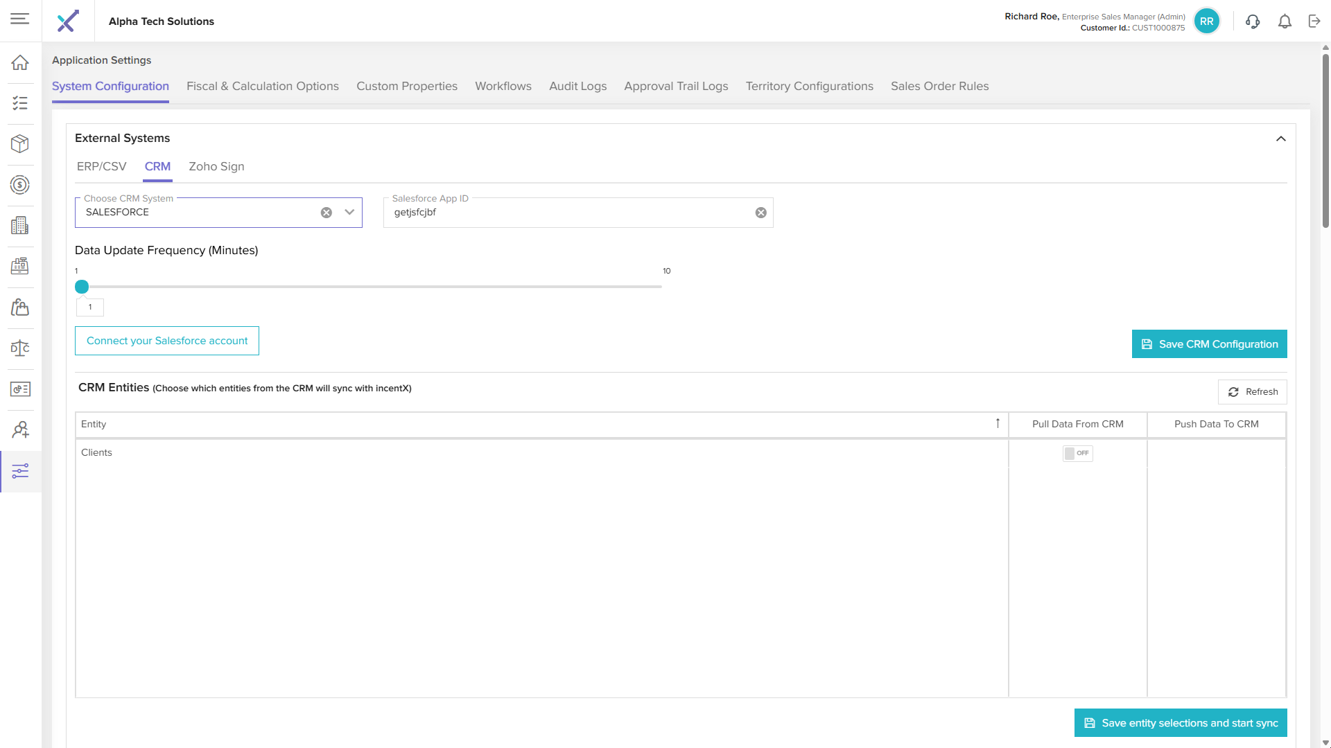Open the package box sidebar icon

20,144
